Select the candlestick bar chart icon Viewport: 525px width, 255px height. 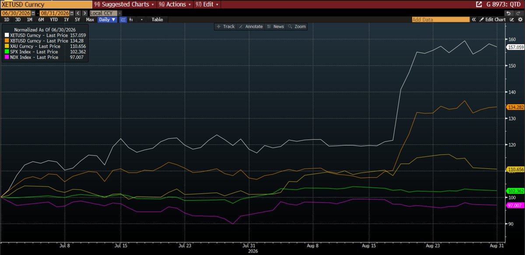(x=131, y=20)
